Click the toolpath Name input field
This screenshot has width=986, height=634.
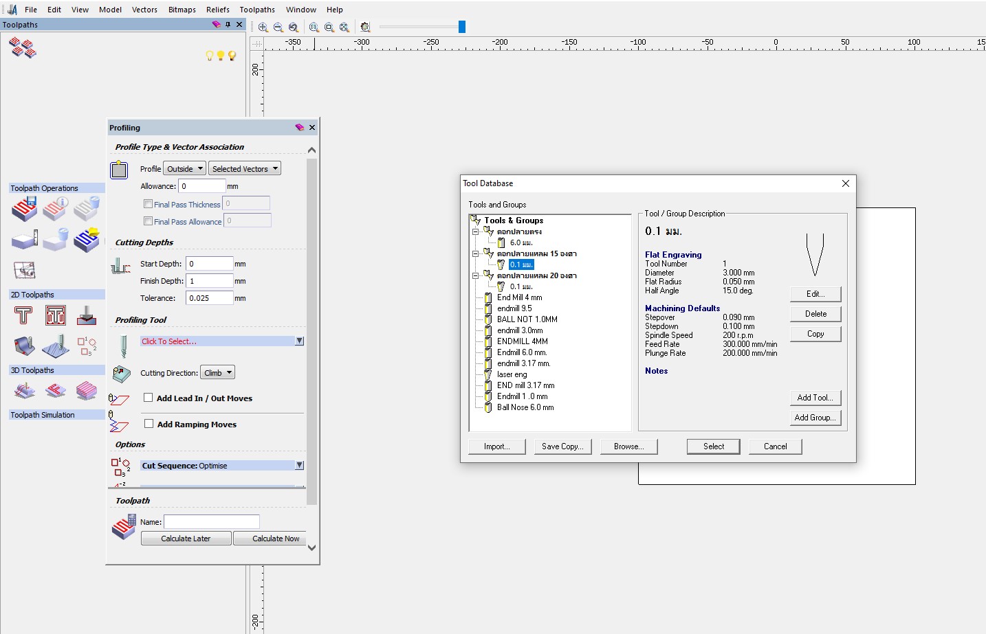pyautogui.click(x=211, y=521)
